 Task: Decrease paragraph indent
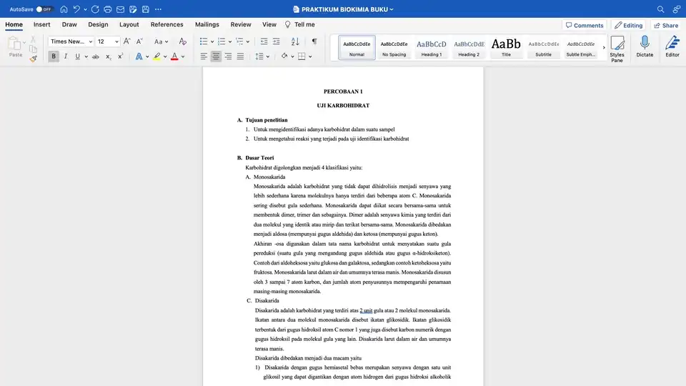coord(264,41)
